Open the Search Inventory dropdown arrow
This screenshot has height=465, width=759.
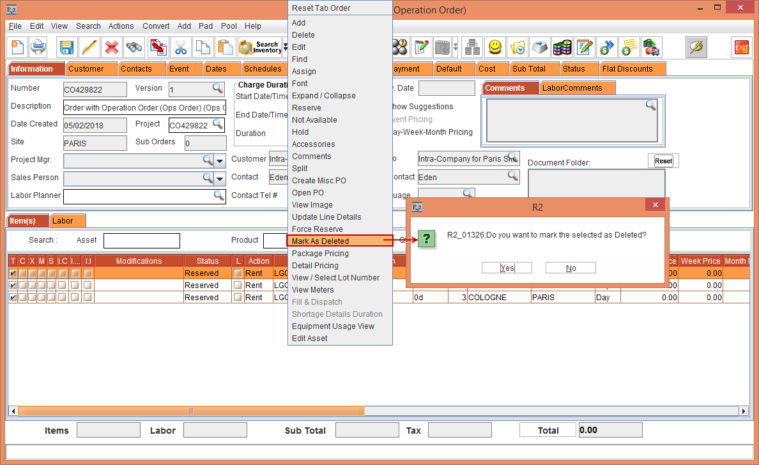pos(285,47)
